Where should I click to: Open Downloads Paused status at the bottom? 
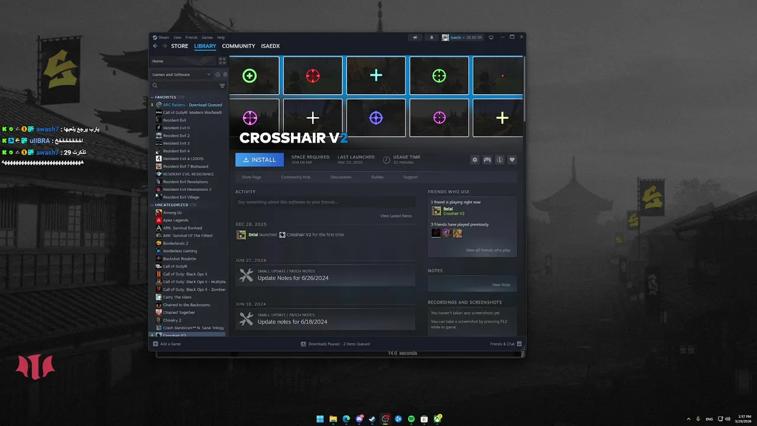pos(335,344)
